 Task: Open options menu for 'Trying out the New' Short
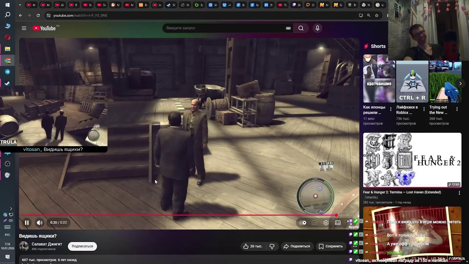(x=457, y=109)
